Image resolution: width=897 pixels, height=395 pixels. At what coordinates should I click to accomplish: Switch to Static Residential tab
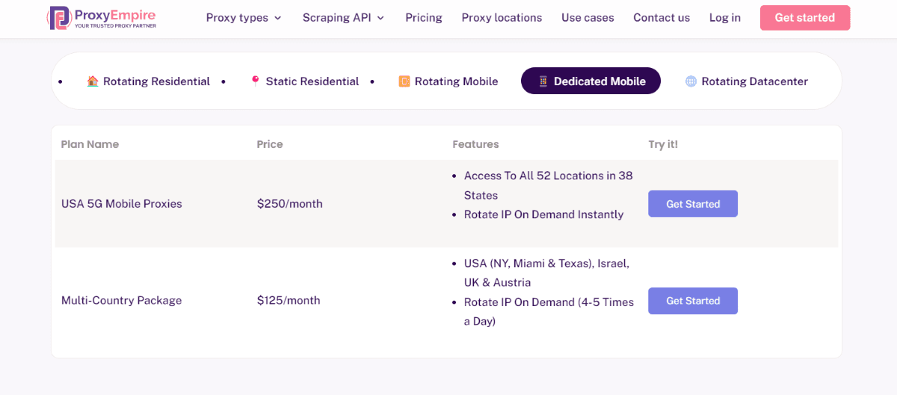(x=304, y=81)
